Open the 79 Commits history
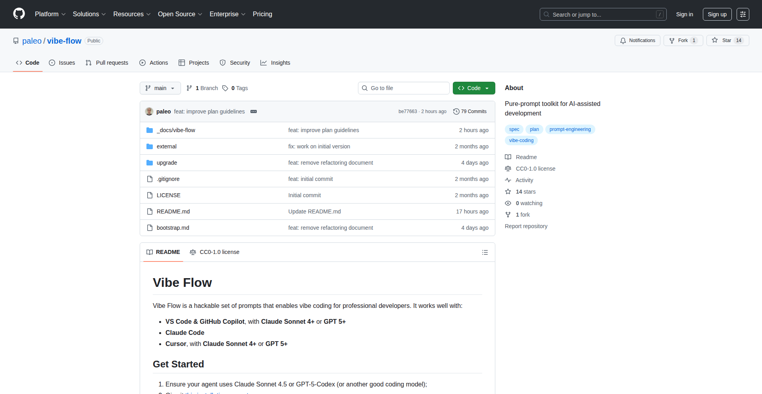Viewport: 762px width, 394px height. (470, 111)
